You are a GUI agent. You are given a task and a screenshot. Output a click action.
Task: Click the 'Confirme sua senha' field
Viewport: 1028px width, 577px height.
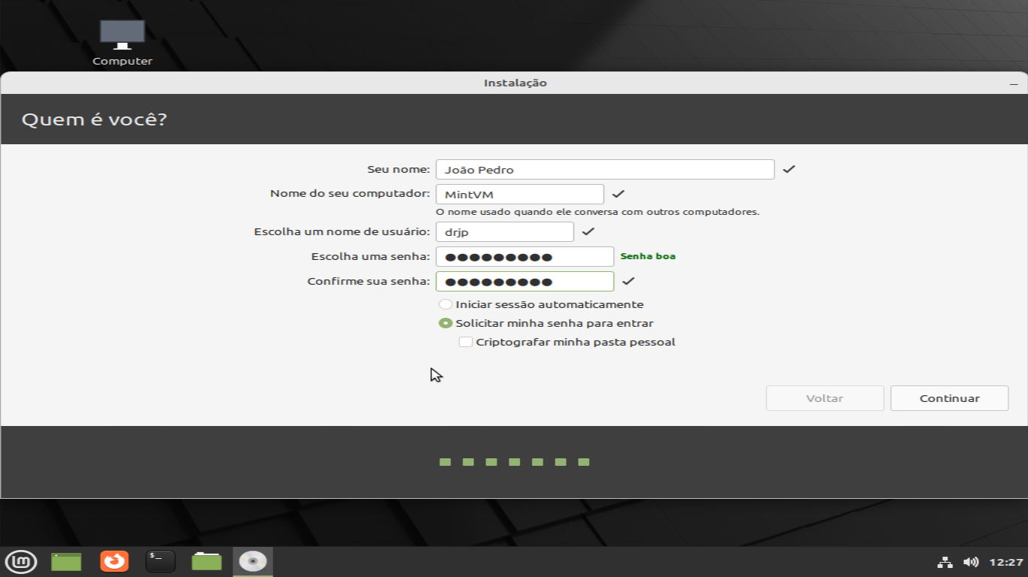(525, 282)
